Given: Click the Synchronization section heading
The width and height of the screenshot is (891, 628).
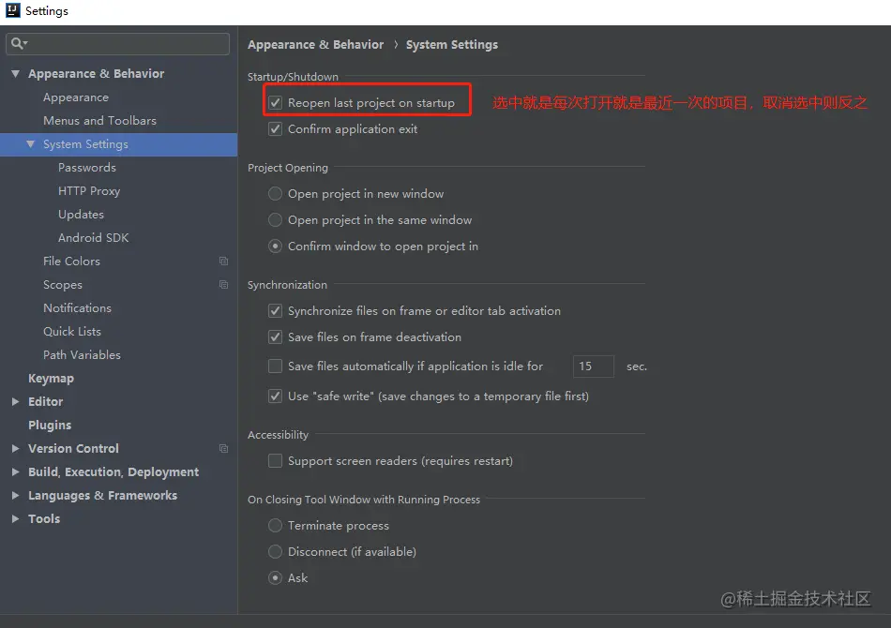Looking at the screenshot, I should tap(287, 284).
